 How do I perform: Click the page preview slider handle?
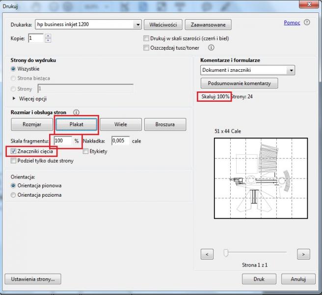(x=226, y=253)
